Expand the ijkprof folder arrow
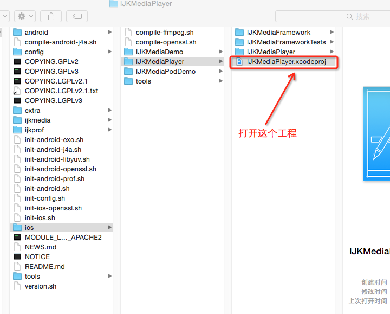Image resolution: width=390 pixels, height=314 pixels. click(109, 130)
